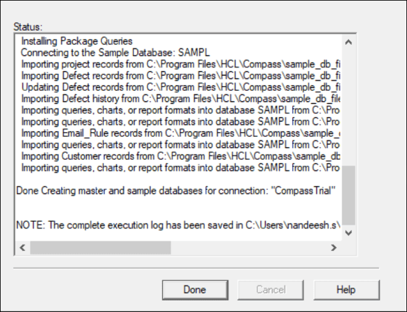The height and width of the screenshot is (312, 407).
Task: Click the NOTE line about execution log
Action: 178,225
